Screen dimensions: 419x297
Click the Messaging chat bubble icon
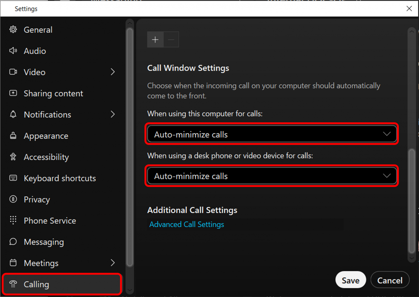13,242
